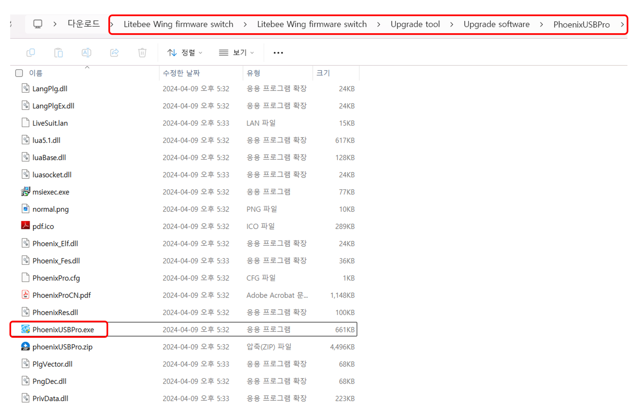
Task: Select Phoenix_Elf.dll file icon
Action: coord(26,243)
